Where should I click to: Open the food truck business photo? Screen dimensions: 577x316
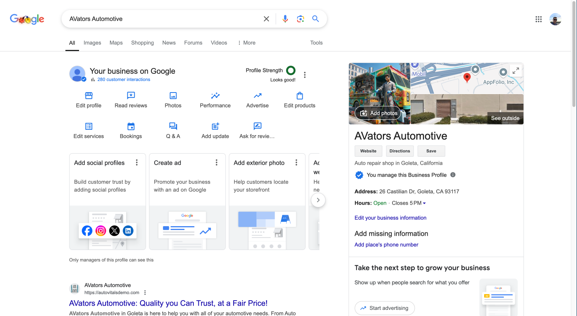click(x=379, y=94)
